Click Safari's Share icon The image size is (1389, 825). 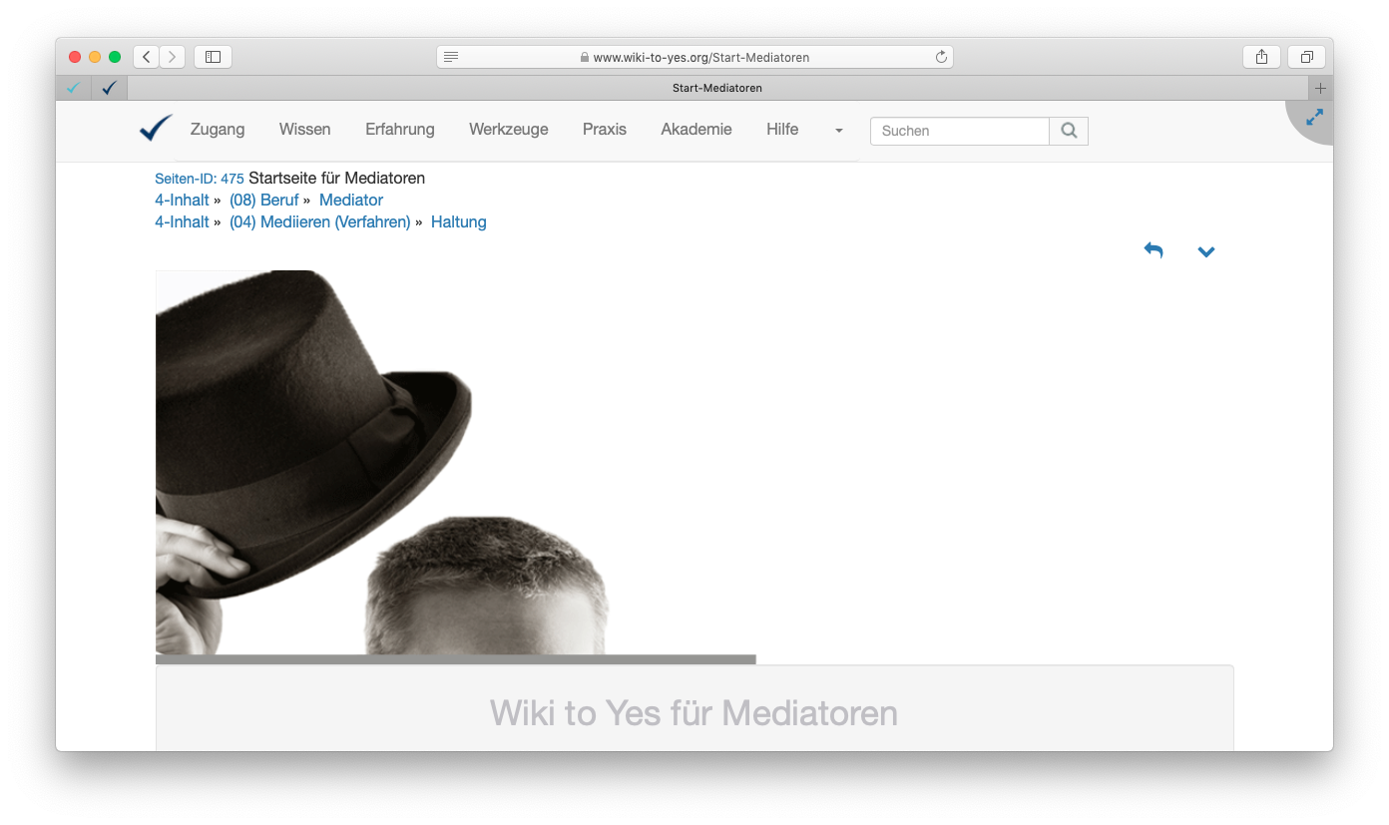[1261, 57]
